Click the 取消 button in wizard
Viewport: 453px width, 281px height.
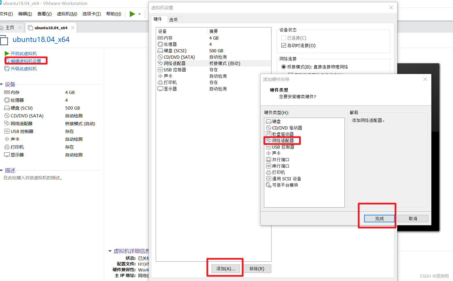point(413,219)
